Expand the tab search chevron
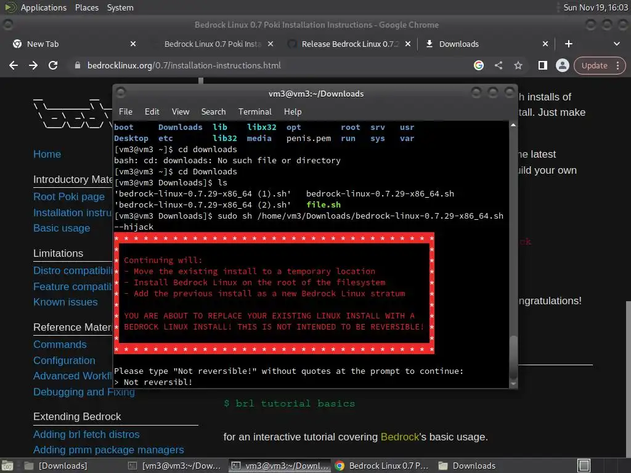The height and width of the screenshot is (473, 631). (616, 44)
